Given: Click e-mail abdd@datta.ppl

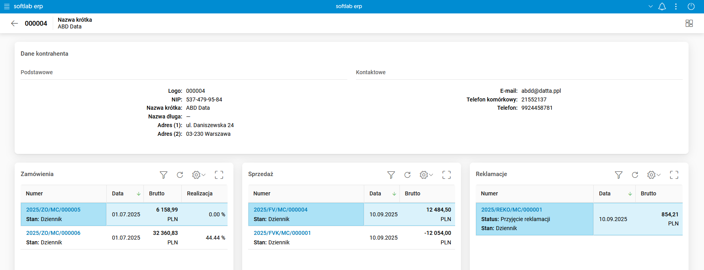Looking at the screenshot, I should 541,91.
